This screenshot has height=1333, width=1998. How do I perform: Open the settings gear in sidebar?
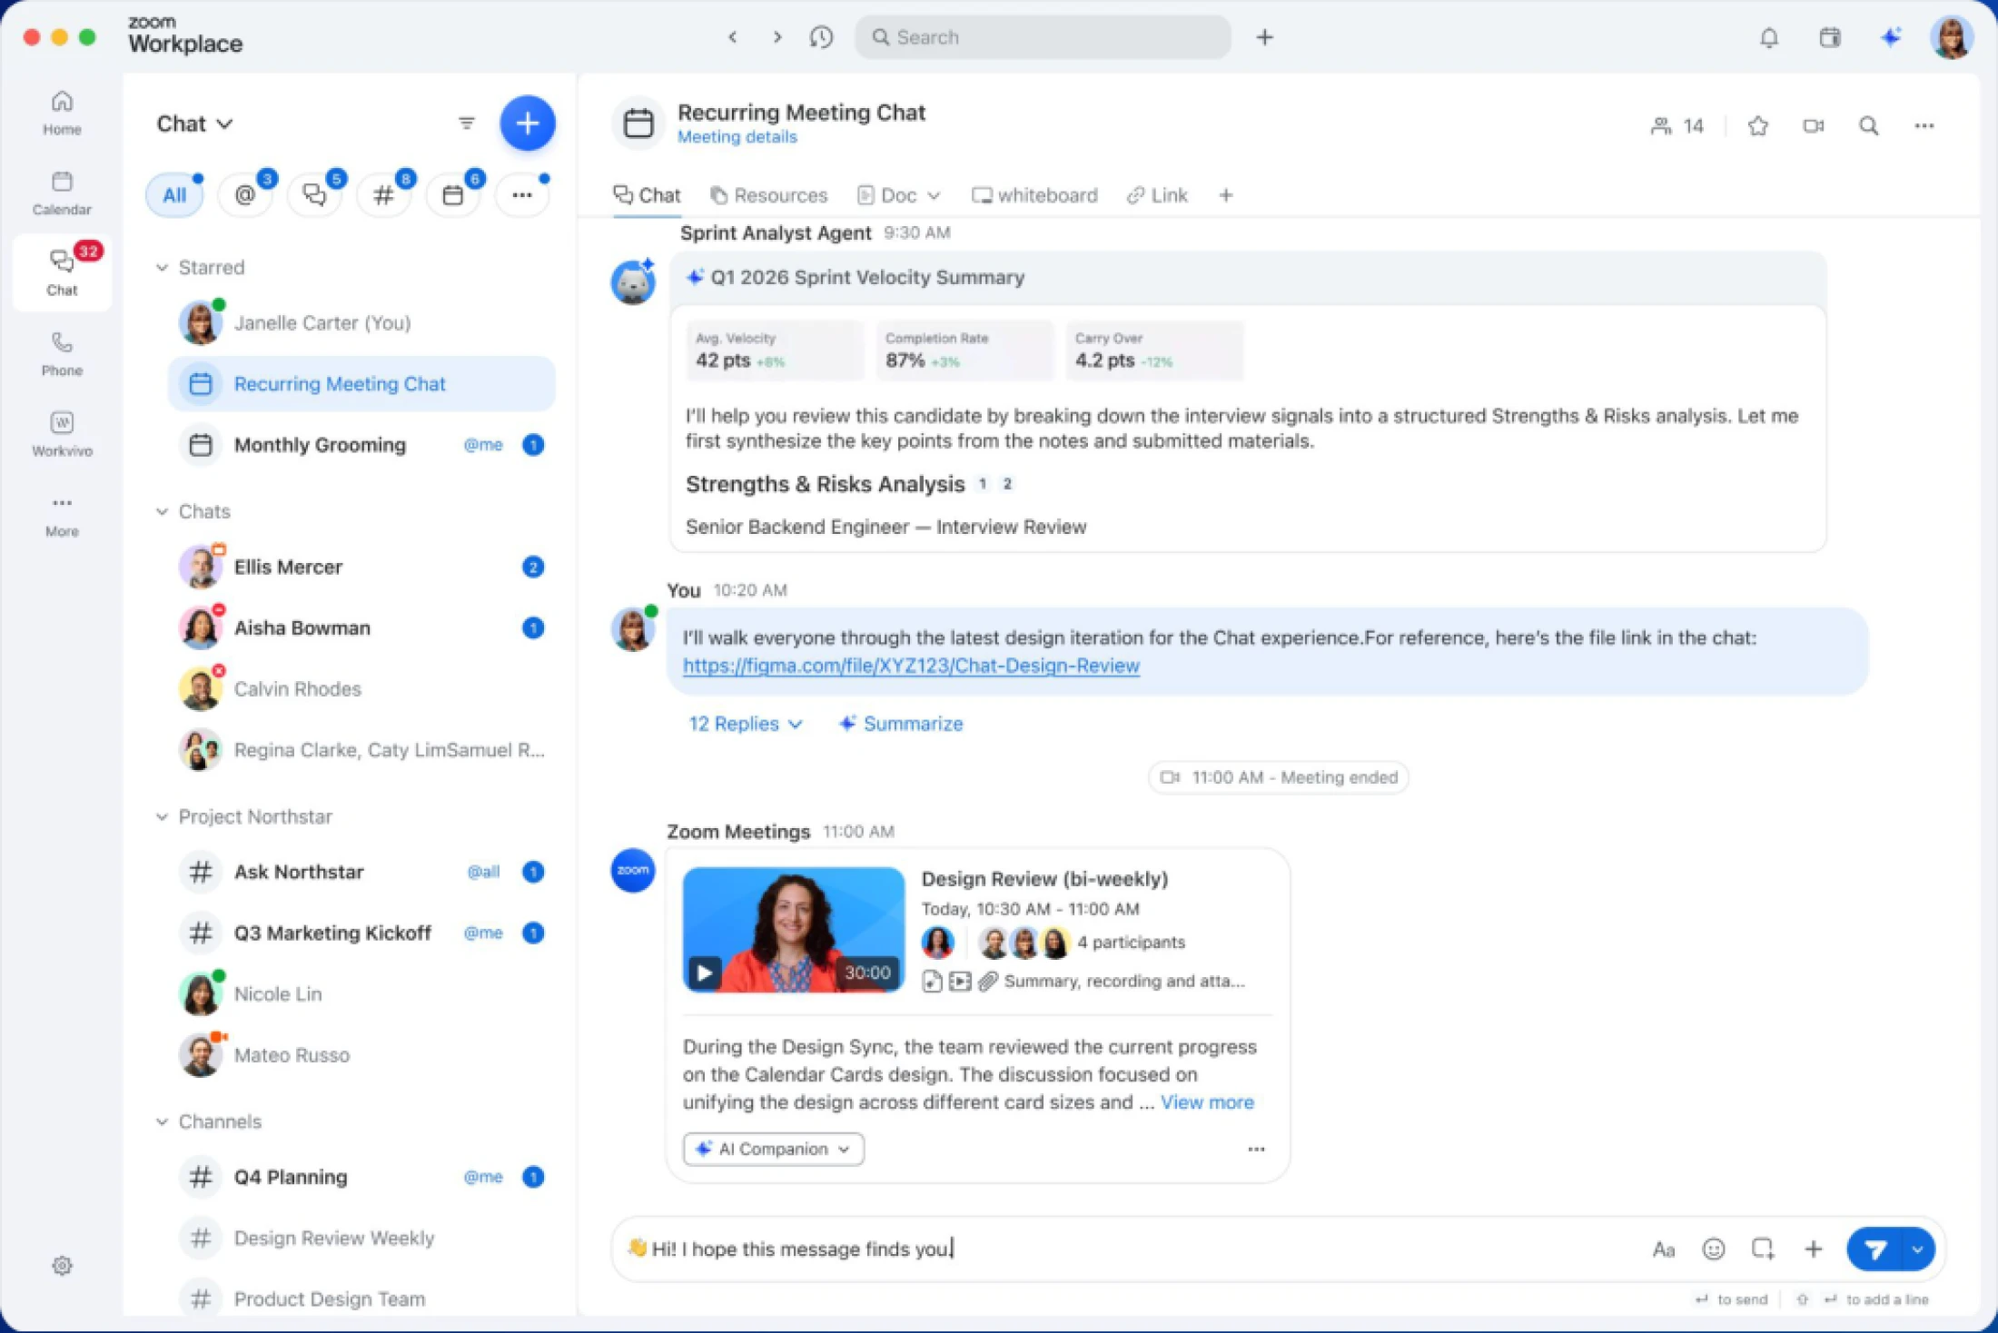62,1265
